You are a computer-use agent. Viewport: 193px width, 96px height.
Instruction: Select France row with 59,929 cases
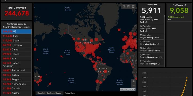[x=16, y=54]
